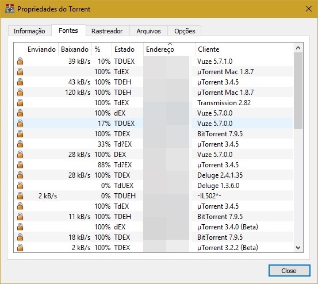Screen dimensions: 318x284
Task: Click the 39 kB/s download speed cell
Action: (79, 61)
